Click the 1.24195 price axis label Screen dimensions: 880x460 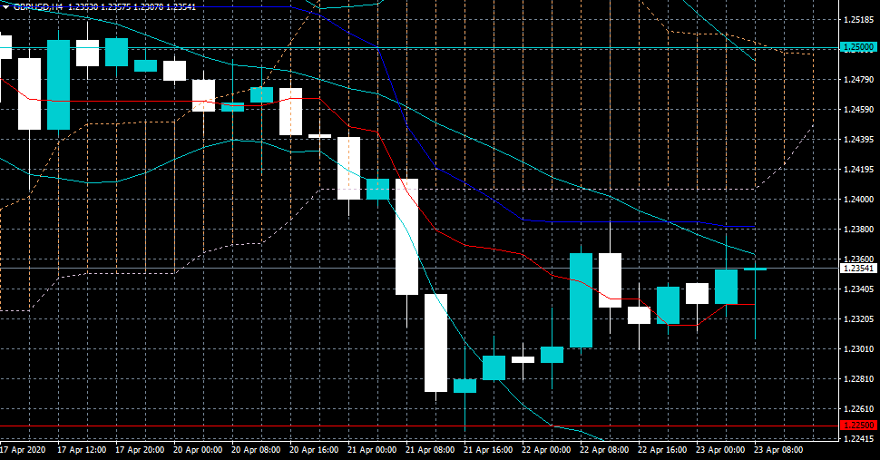coord(858,169)
